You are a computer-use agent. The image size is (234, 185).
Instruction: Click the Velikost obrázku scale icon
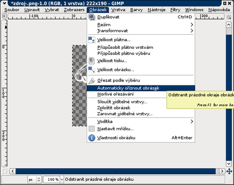[92, 69]
